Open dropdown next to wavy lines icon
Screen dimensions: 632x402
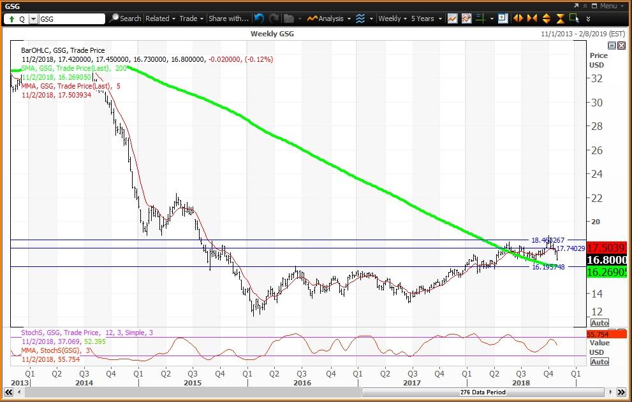coord(371,19)
